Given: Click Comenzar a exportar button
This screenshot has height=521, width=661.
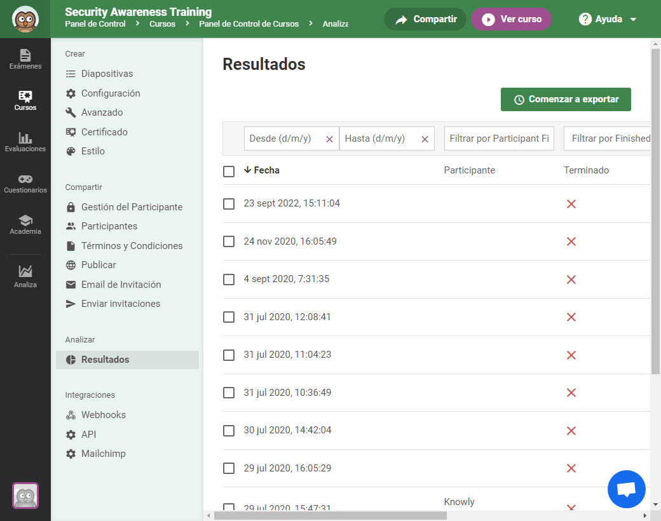Looking at the screenshot, I should [566, 100].
